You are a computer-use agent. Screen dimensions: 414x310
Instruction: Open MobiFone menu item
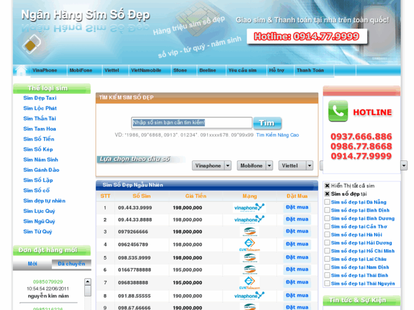pos(81,71)
